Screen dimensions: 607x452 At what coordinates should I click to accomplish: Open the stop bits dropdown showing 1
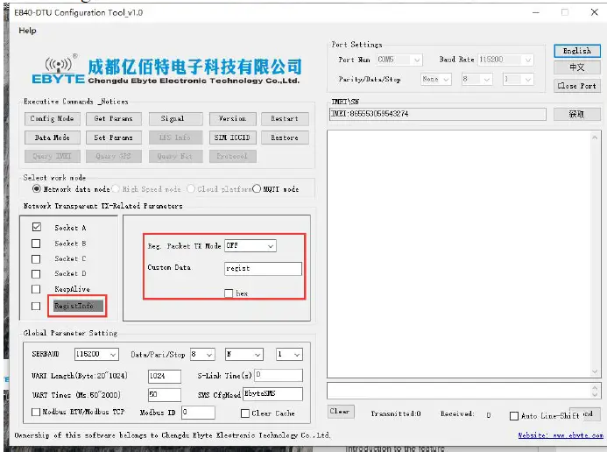point(289,354)
